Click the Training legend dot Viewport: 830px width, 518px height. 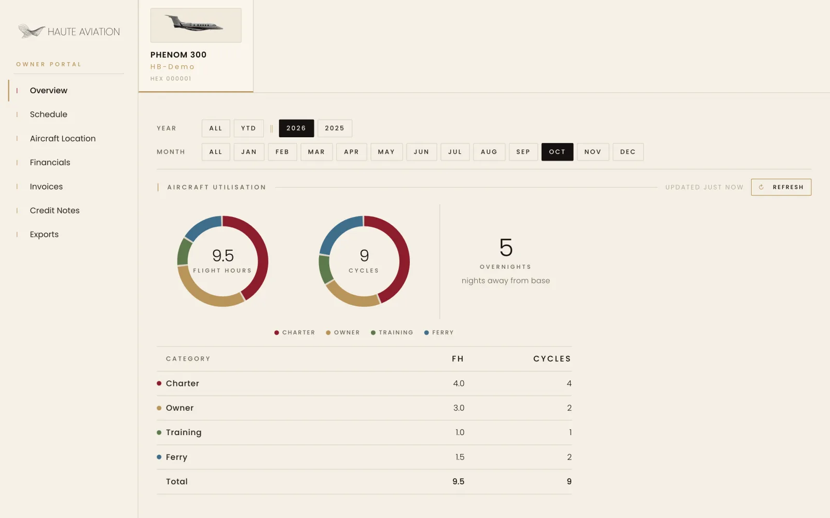[373, 333]
